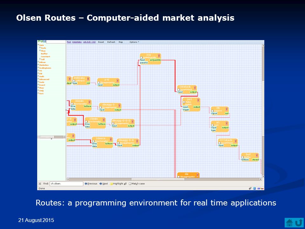Toggle the checkbox on mq block
Screen dimensions: 305x229
[141, 58]
